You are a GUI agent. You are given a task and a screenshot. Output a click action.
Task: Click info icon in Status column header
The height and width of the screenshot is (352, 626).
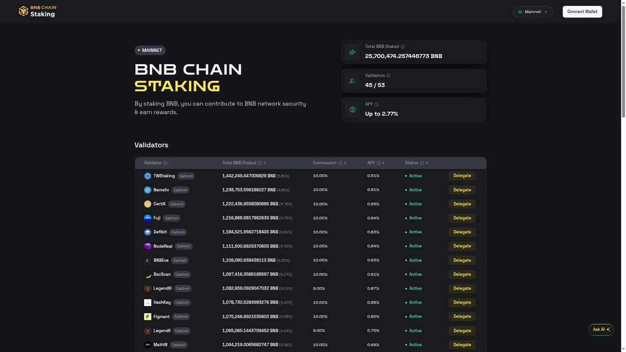click(422, 163)
